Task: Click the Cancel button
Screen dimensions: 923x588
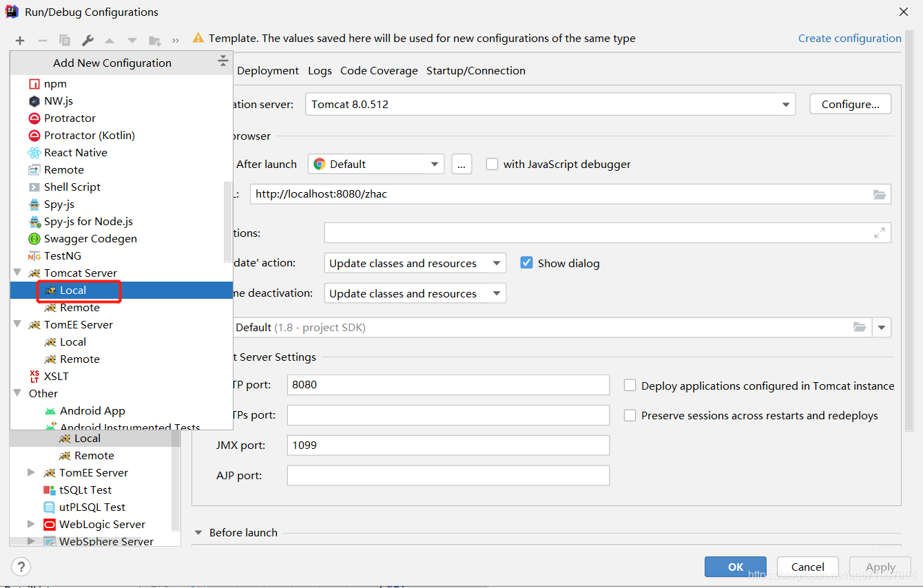Action: point(807,567)
